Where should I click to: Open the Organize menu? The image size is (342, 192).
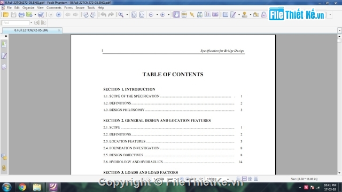(28, 7)
